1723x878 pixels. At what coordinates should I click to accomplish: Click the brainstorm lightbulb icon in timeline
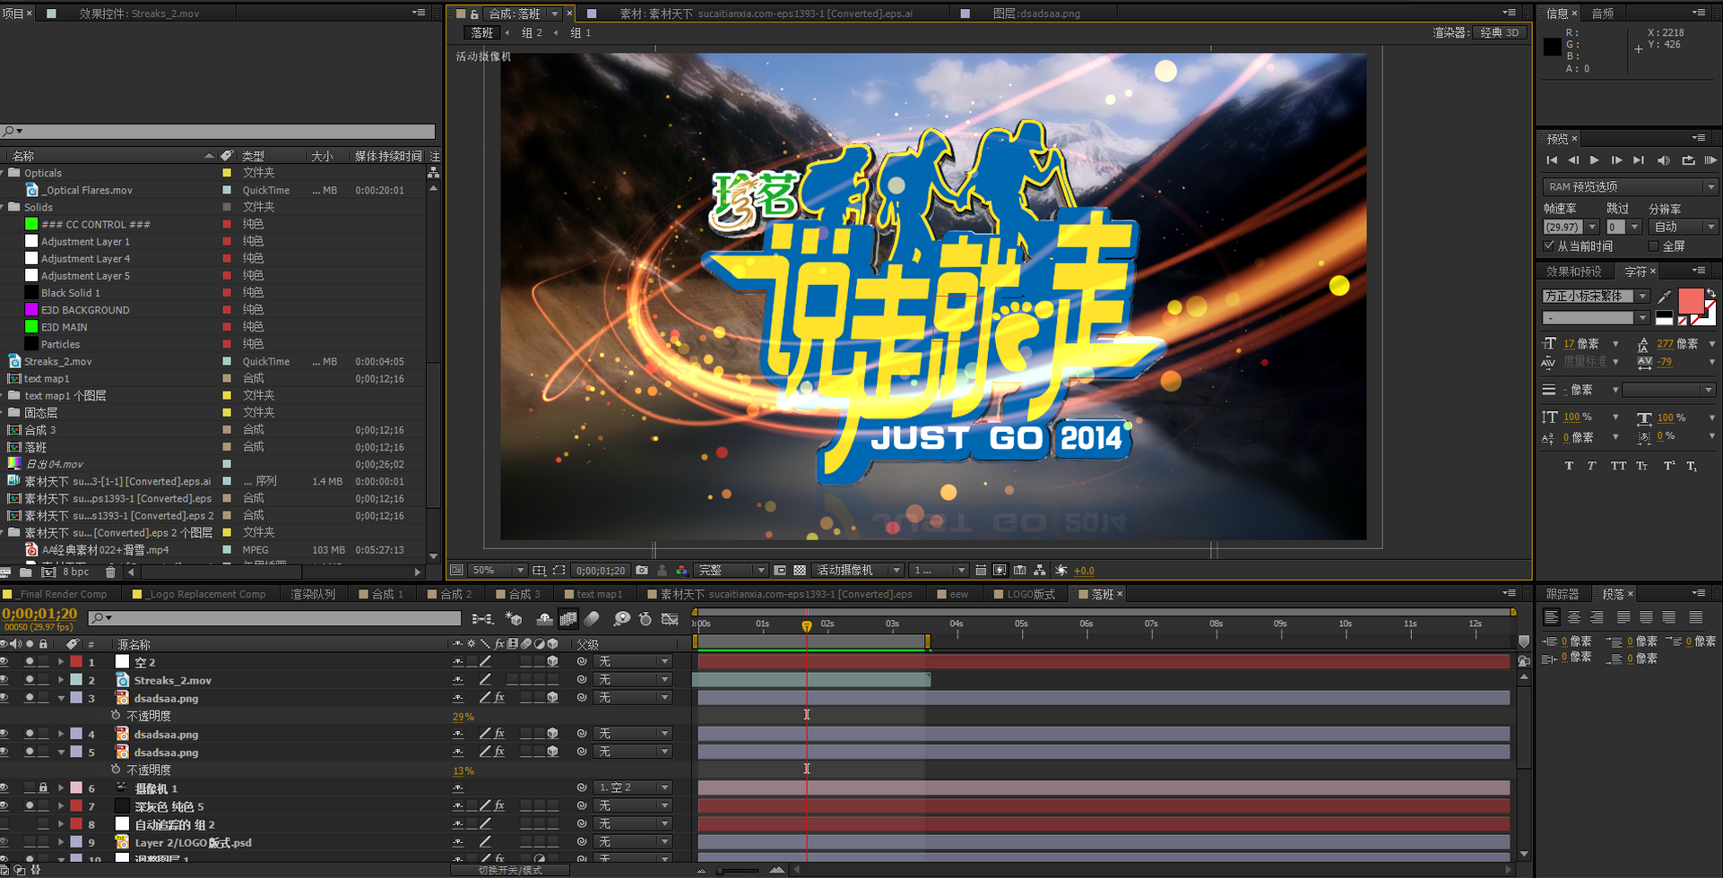click(621, 619)
